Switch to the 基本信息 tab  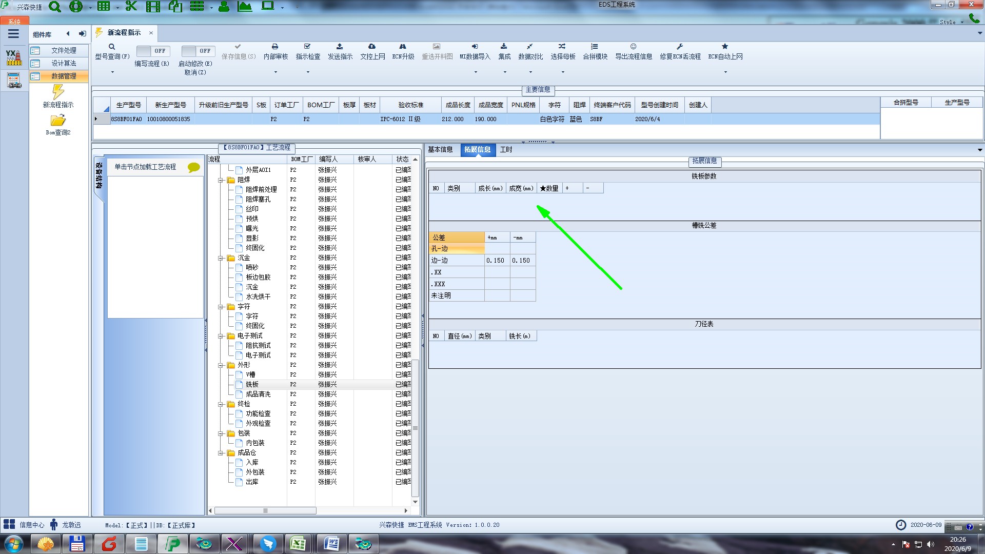[x=440, y=150]
